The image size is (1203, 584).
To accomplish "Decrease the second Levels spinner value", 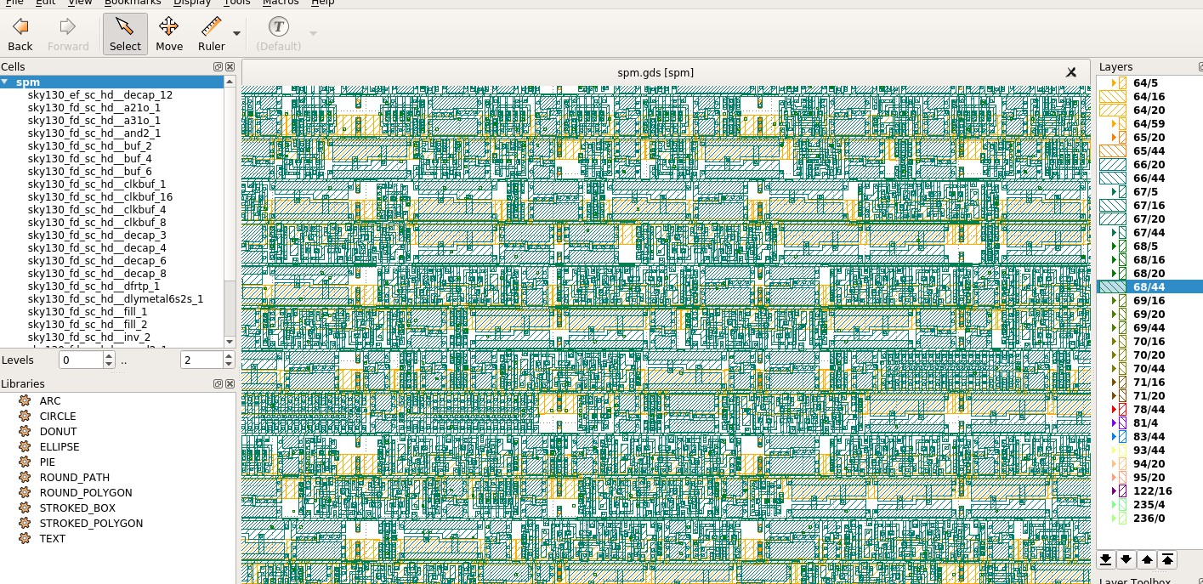I will point(230,365).
